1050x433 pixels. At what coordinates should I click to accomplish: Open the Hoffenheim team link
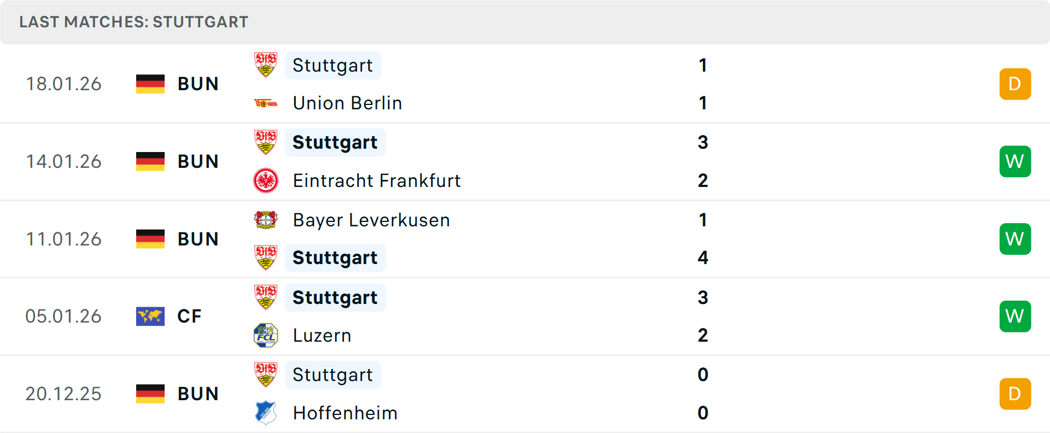click(345, 413)
